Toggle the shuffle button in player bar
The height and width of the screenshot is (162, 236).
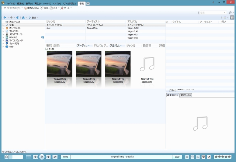pos(187,157)
